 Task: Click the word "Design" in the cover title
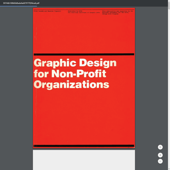(98, 63)
